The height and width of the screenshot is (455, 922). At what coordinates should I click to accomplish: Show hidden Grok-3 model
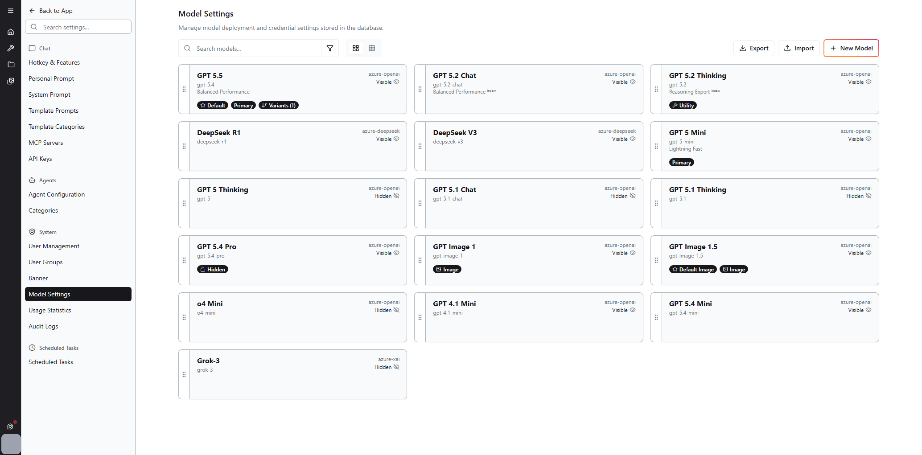tap(396, 367)
